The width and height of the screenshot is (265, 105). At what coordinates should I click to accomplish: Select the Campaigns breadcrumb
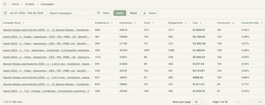coord(47,4)
